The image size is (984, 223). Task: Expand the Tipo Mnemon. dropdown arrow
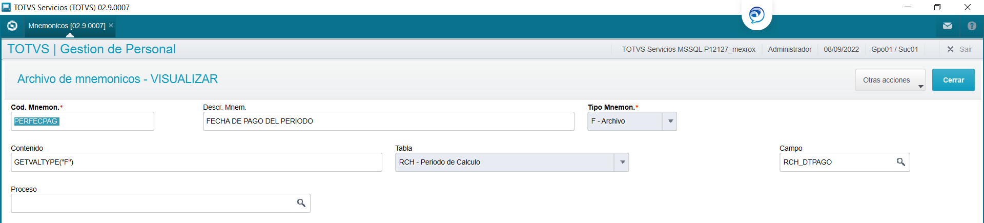670,121
